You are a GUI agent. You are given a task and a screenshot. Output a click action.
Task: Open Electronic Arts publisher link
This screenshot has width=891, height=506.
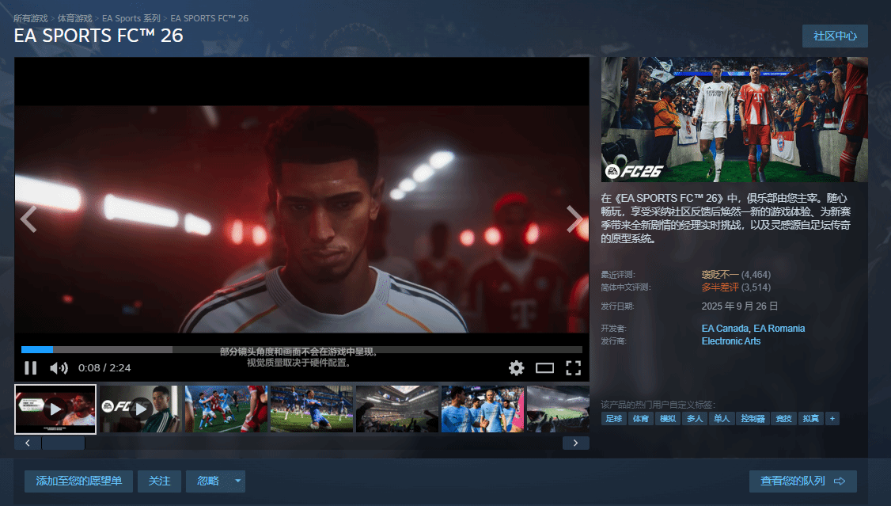click(x=730, y=341)
